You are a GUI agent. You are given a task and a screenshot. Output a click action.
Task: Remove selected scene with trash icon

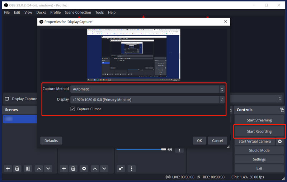[17, 168]
